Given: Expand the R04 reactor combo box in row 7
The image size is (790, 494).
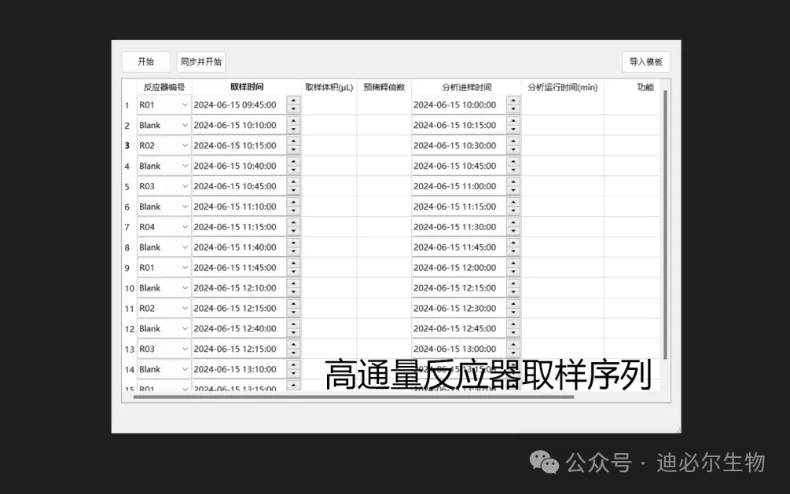Looking at the screenshot, I should click(x=183, y=226).
